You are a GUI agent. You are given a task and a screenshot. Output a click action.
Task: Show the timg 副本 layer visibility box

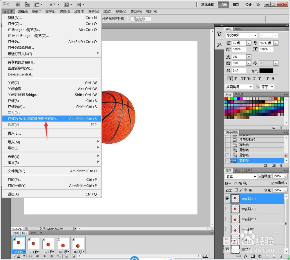click(227, 229)
